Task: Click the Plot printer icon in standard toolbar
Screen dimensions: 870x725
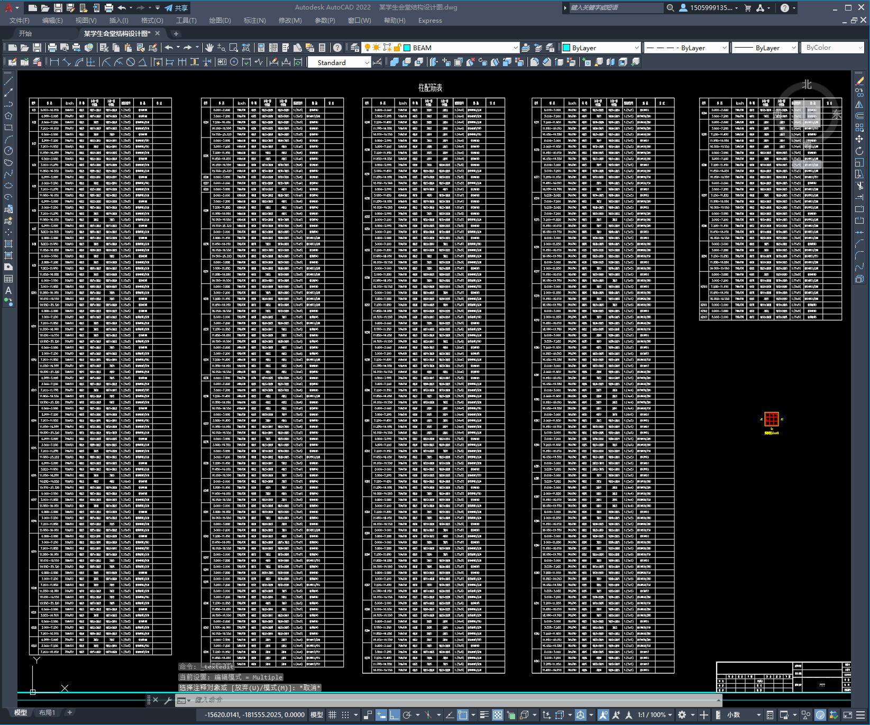Action: tap(52, 48)
